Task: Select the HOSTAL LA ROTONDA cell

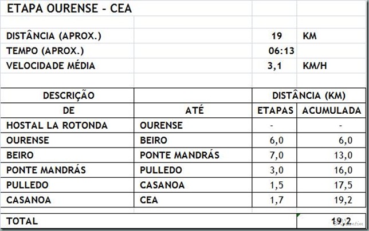Action: [67, 125]
